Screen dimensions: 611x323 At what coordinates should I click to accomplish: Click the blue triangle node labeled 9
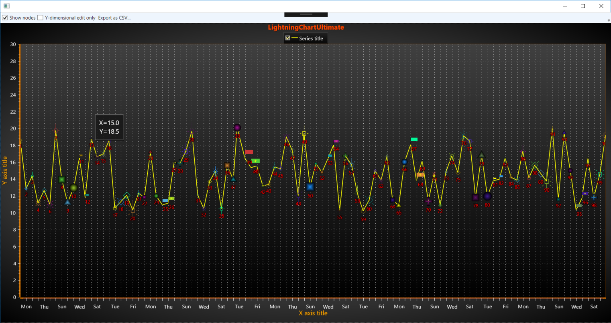click(x=67, y=202)
